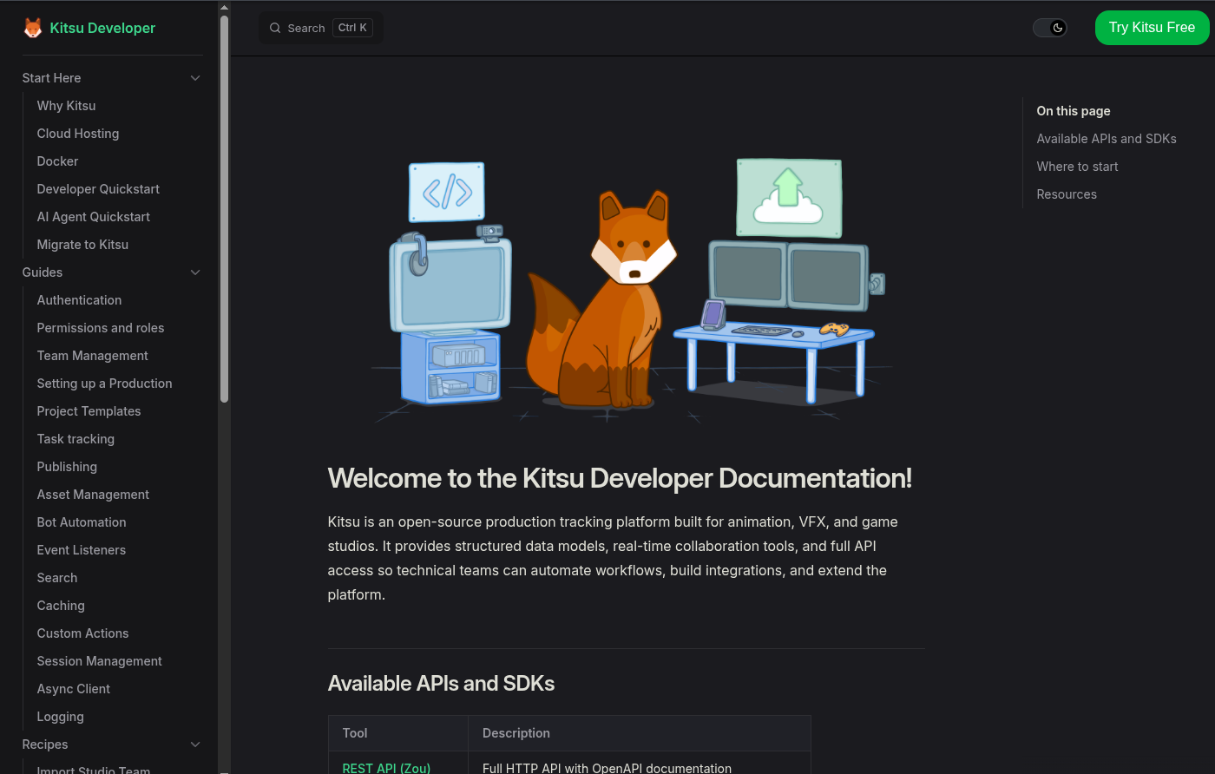Image resolution: width=1215 pixels, height=774 pixels.
Task: Open the AI Agent Quickstart page
Action: tap(93, 217)
